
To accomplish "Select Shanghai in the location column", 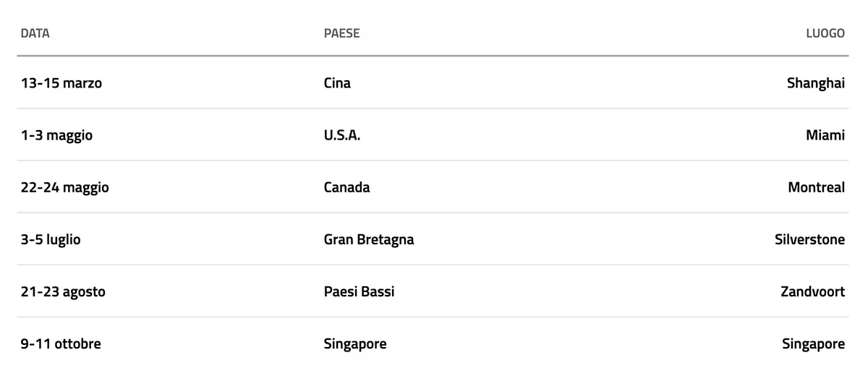I will pos(815,83).
